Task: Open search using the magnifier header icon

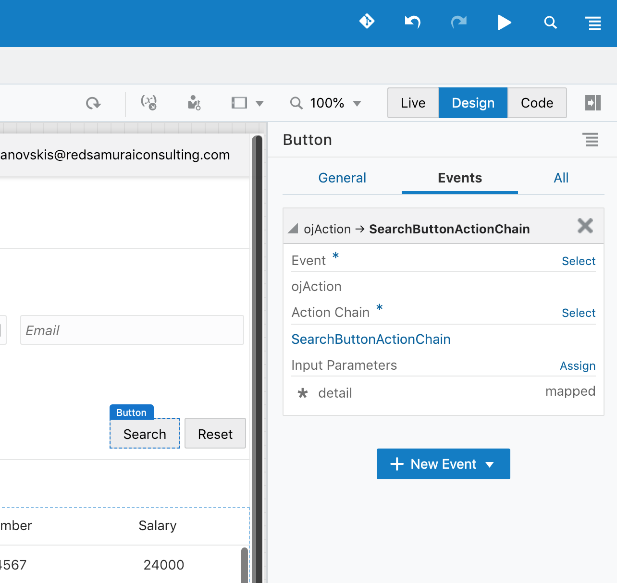Action: [550, 22]
